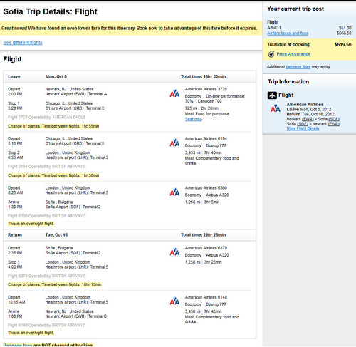
Task: Open the See different flights link
Action: click(x=23, y=43)
